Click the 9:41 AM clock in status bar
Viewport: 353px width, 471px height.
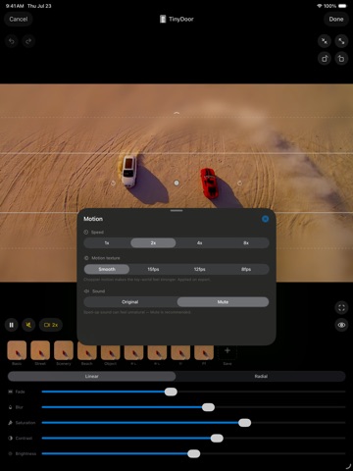pos(15,6)
